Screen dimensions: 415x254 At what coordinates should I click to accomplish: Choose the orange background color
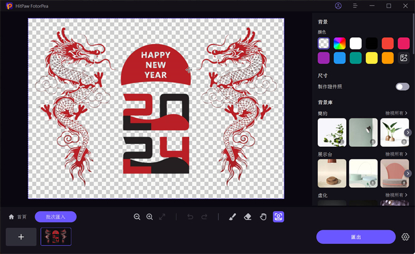(388, 58)
